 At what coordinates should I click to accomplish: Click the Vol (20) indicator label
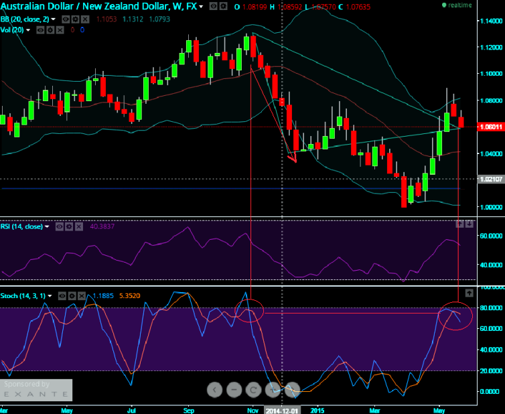coord(12,30)
